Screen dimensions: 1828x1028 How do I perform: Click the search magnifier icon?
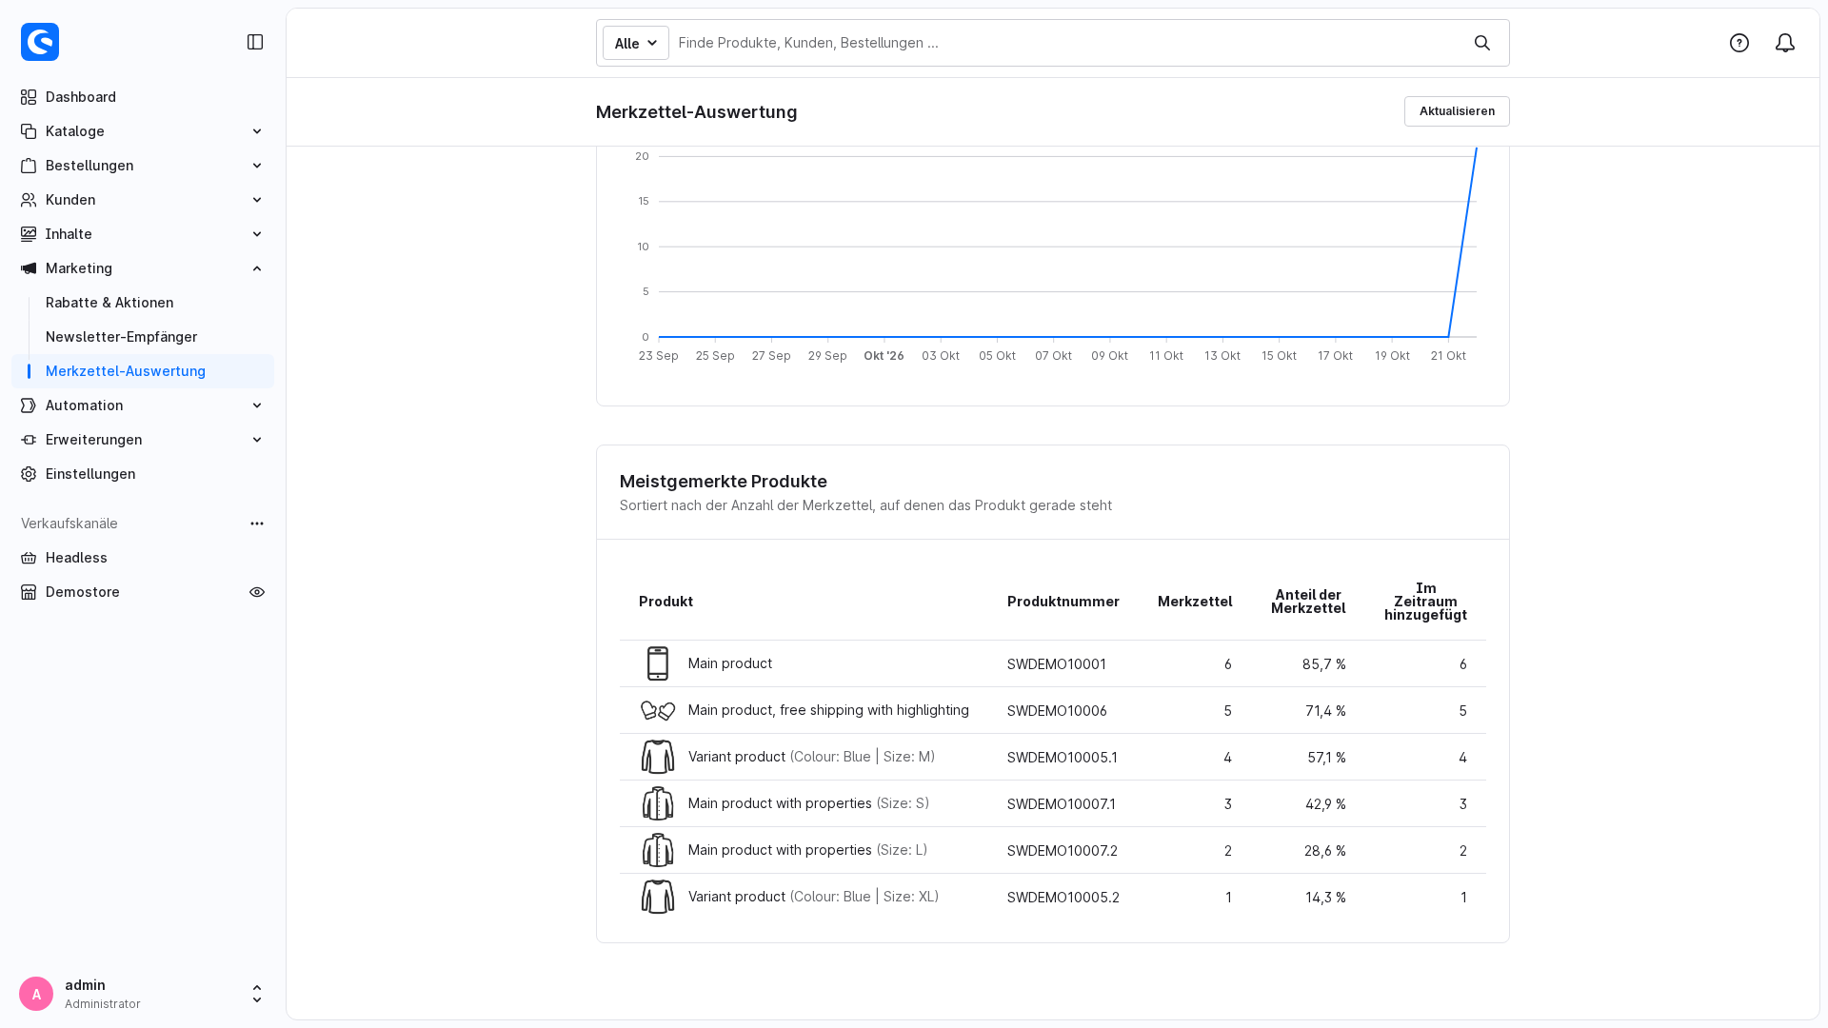click(1482, 43)
